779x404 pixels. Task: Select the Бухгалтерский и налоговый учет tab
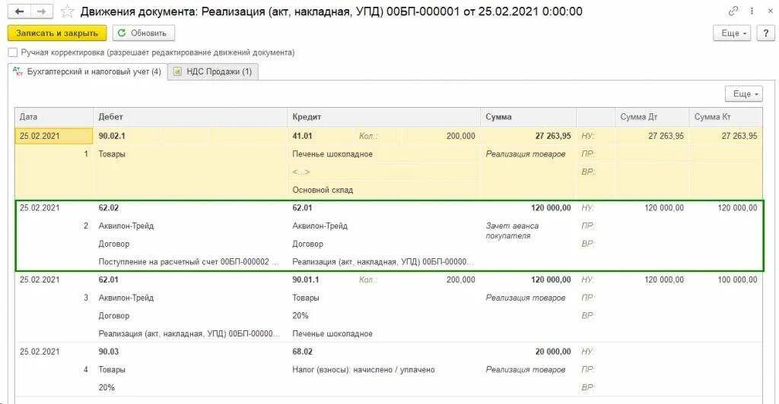pyautogui.click(x=87, y=71)
